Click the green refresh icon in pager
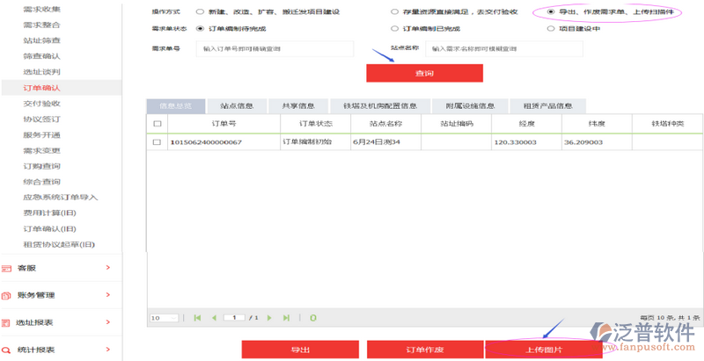Viewport: 704px width, 361px height. point(313,317)
